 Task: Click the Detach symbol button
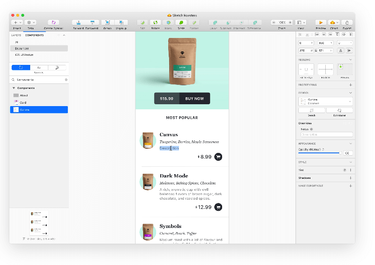click(x=312, y=110)
